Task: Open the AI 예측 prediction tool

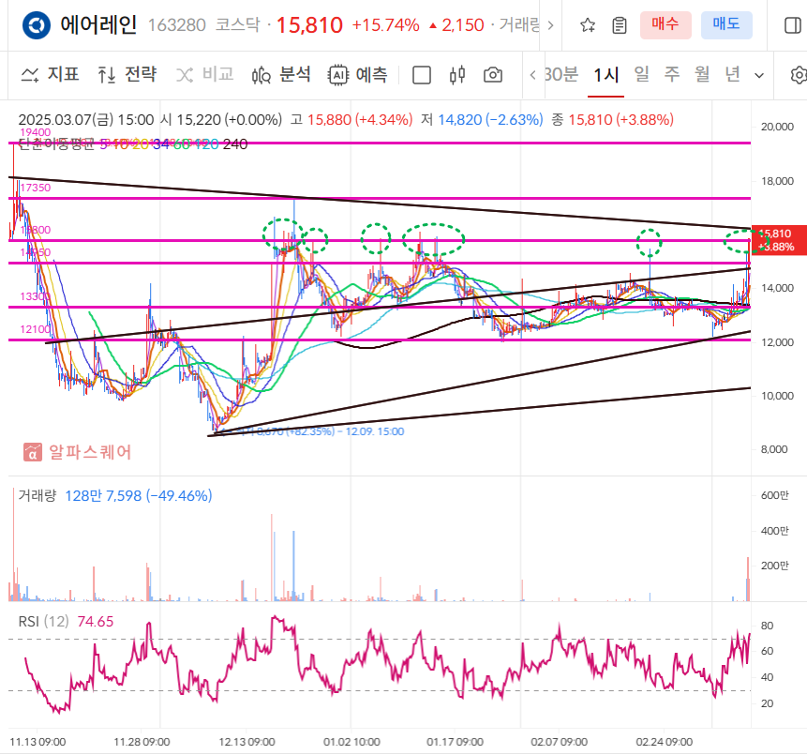Action: (x=361, y=75)
